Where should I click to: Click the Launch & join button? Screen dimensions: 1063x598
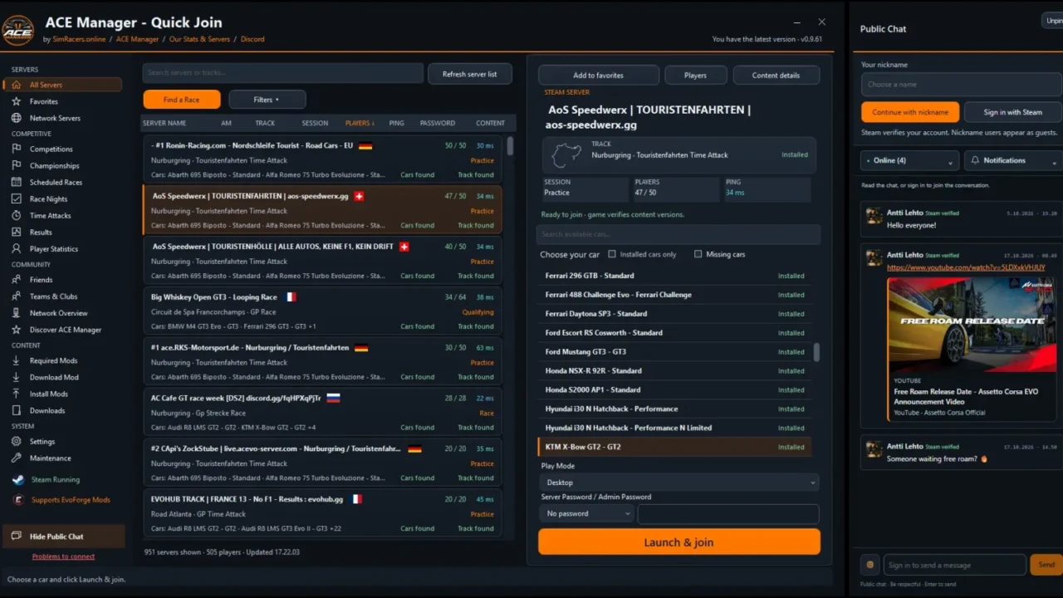click(x=679, y=542)
